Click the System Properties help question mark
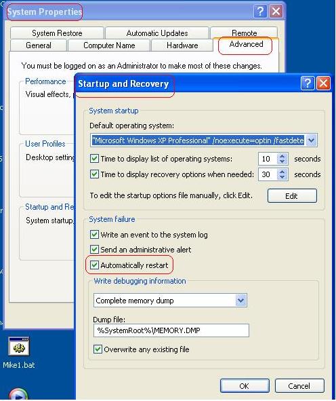This screenshot has height=401, width=336. pos(260,12)
